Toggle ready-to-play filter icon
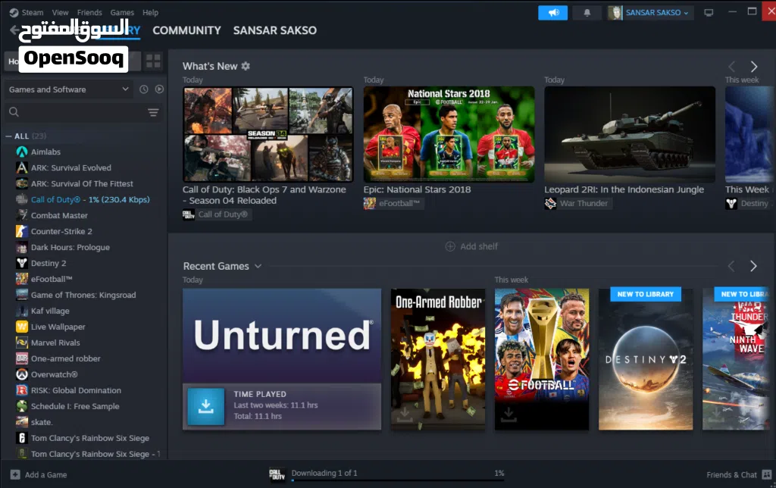The image size is (776, 488). pos(159,89)
